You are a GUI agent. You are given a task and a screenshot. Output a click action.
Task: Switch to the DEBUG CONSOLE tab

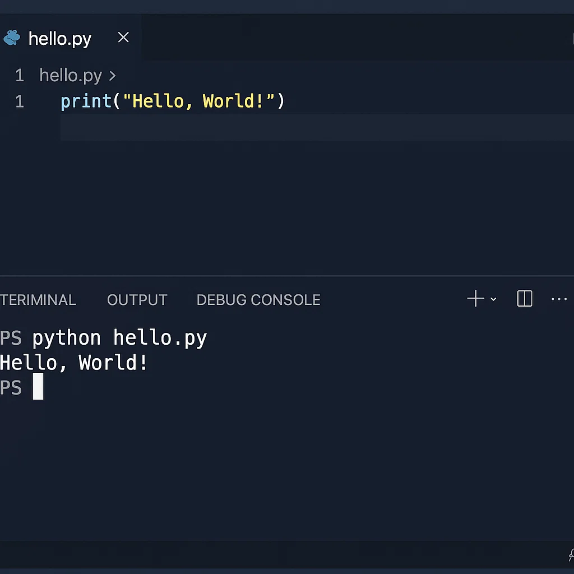[x=258, y=300]
